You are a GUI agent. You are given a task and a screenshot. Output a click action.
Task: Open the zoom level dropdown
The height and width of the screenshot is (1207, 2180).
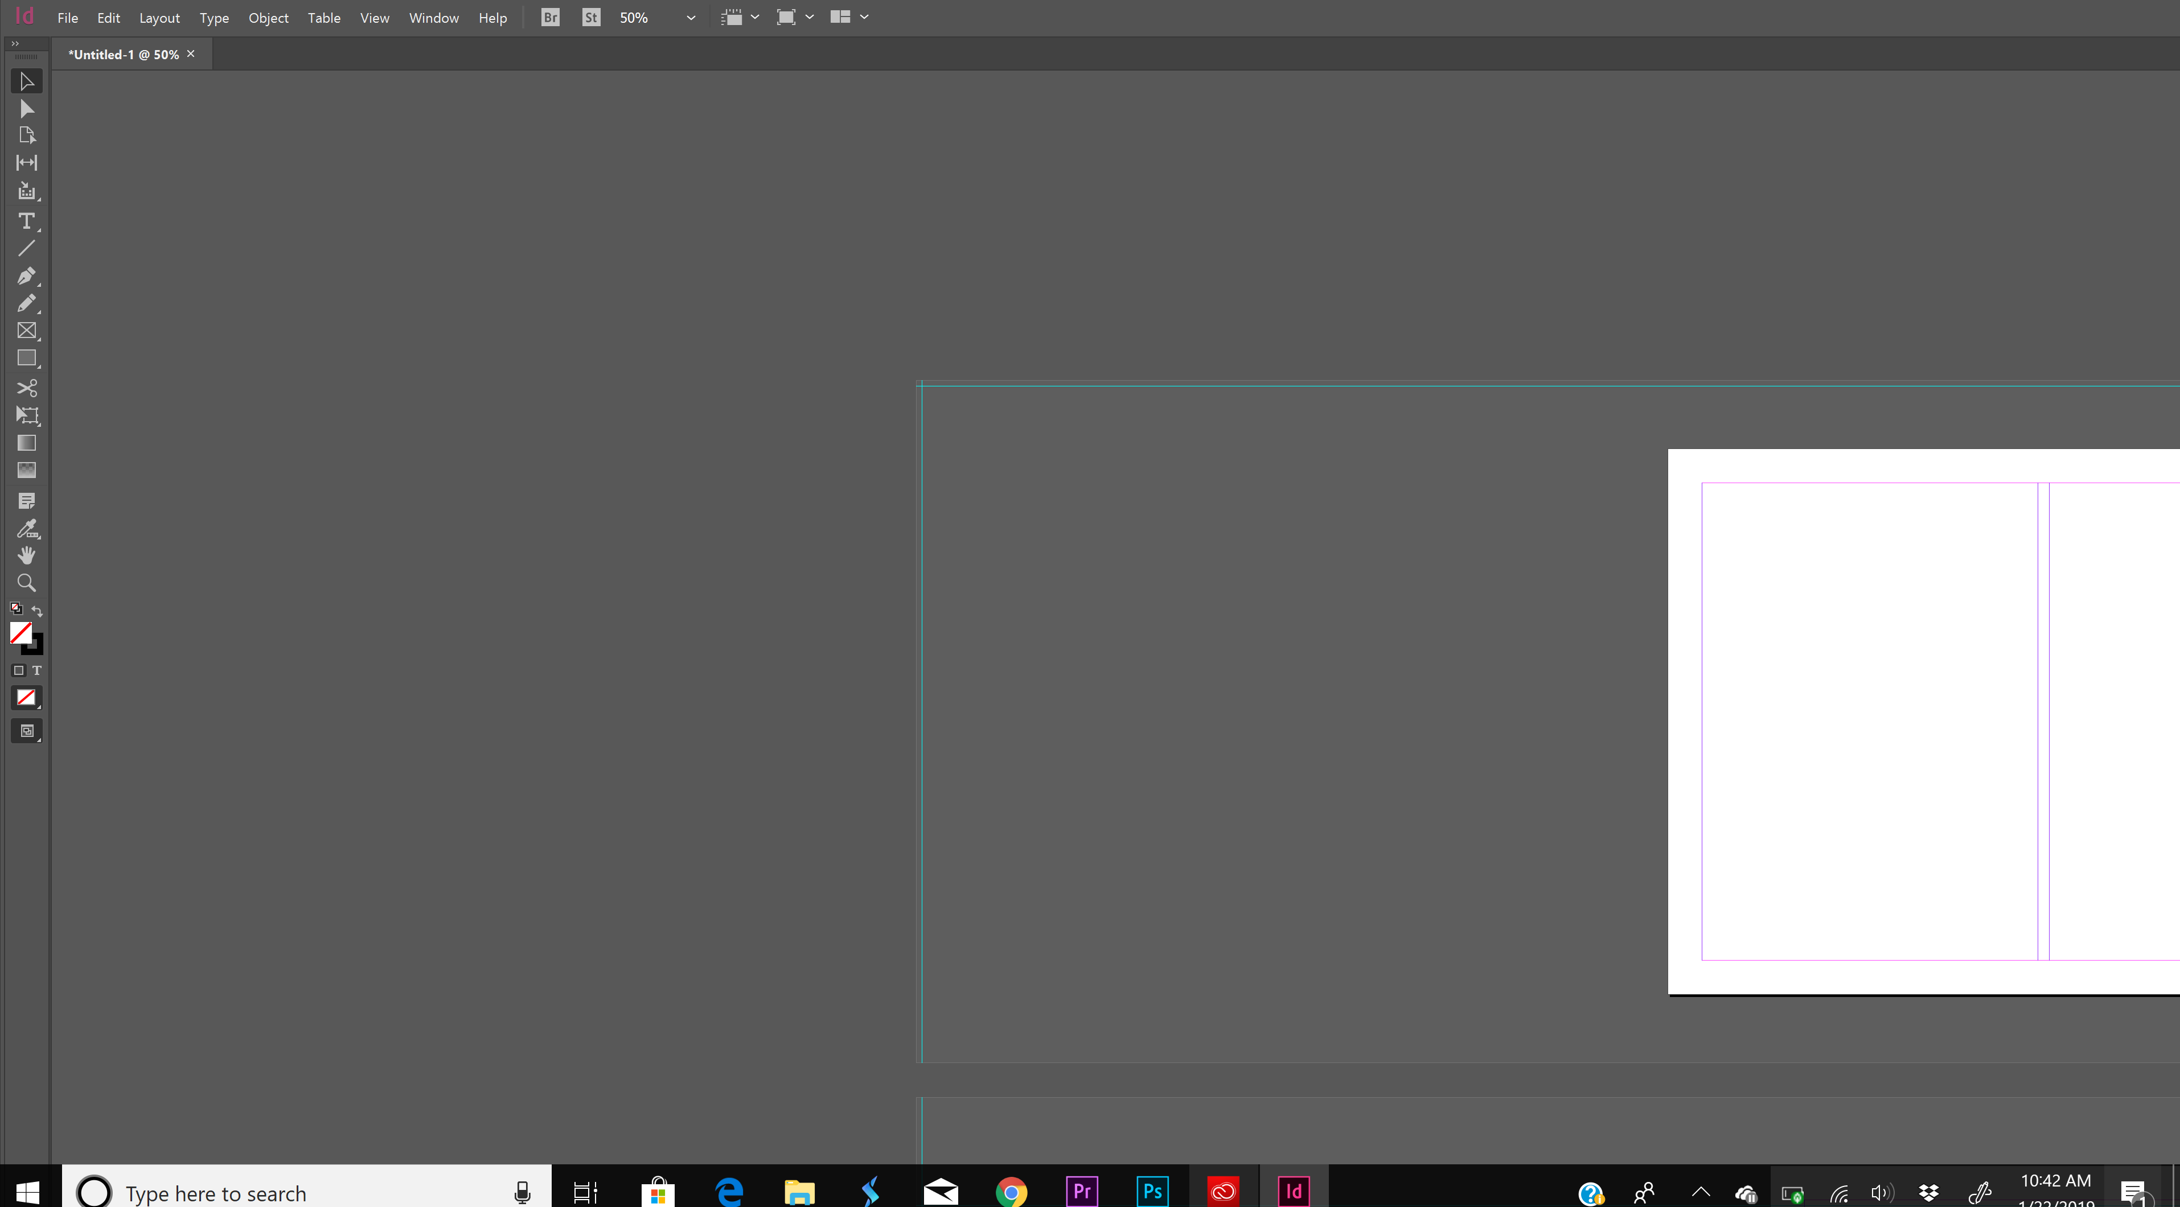pyautogui.click(x=689, y=17)
